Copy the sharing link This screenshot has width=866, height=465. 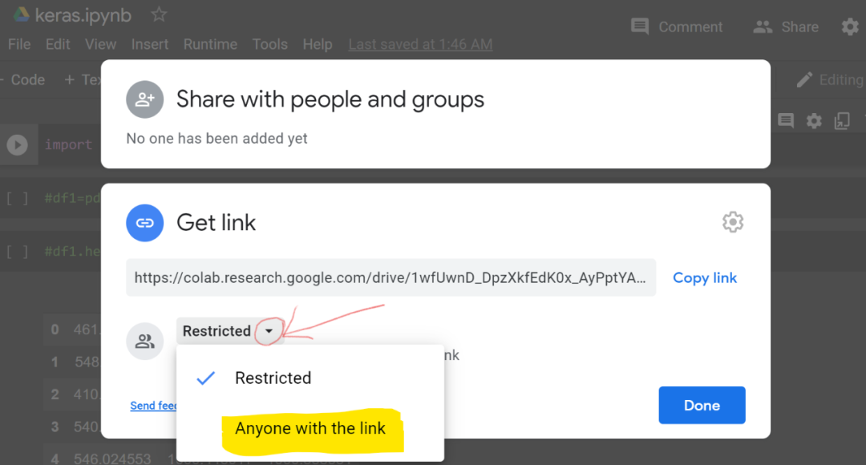pyautogui.click(x=705, y=277)
